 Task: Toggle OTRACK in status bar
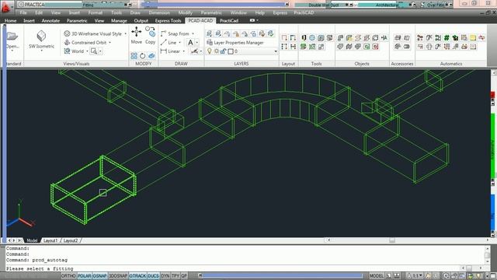(137, 276)
